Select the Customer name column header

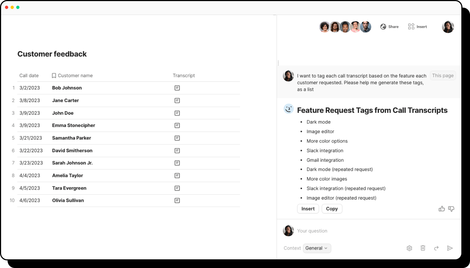75,76
